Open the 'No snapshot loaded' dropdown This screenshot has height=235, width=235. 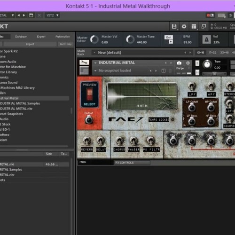pyautogui.click(x=95, y=71)
